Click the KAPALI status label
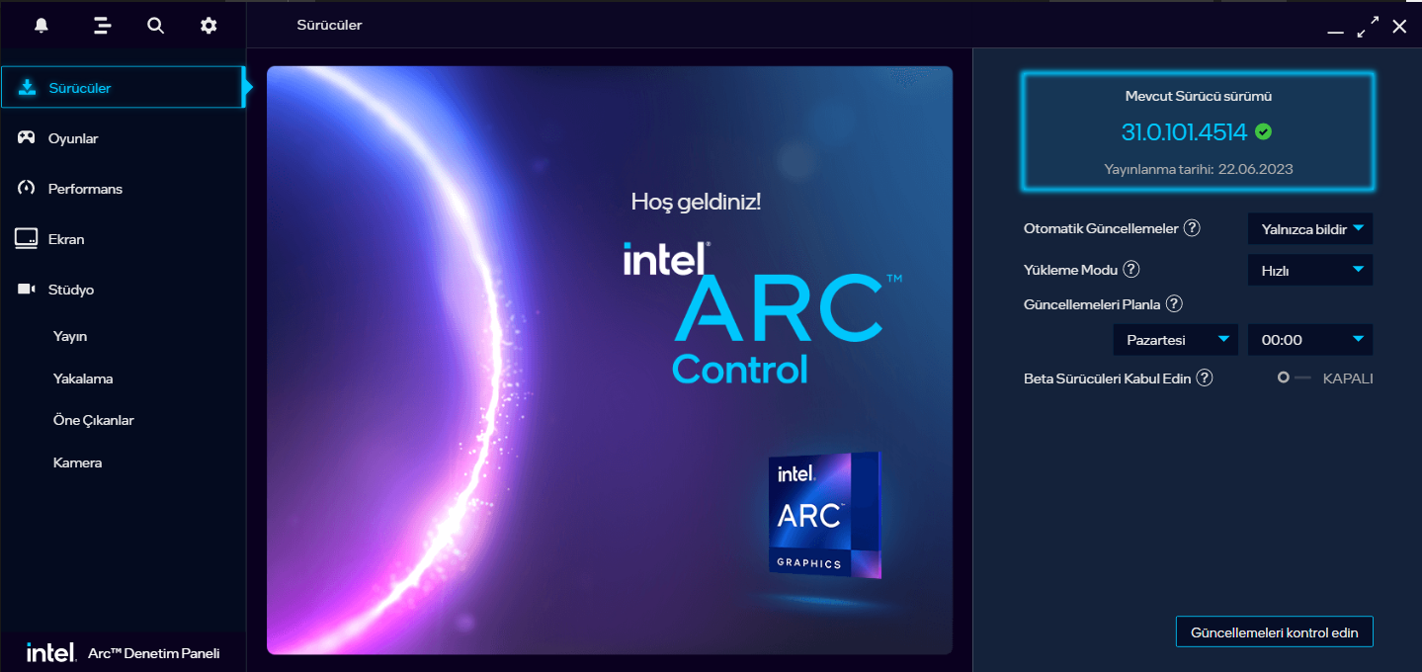 tap(1348, 378)
